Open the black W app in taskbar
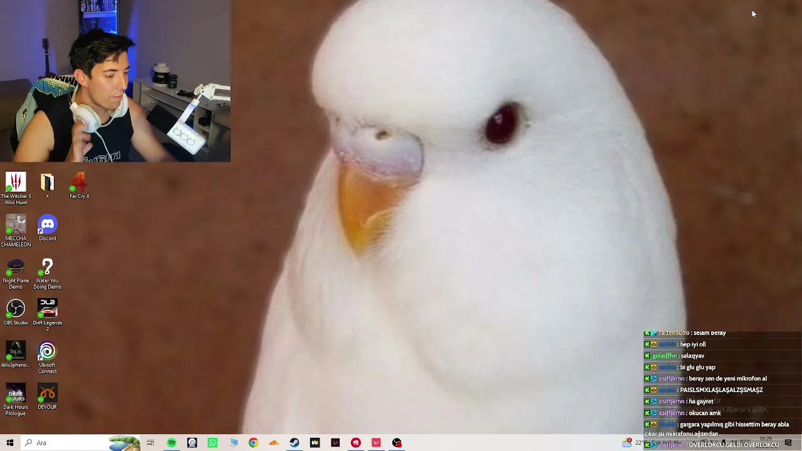This screenshot has height=451, width=802. (315, 443)
